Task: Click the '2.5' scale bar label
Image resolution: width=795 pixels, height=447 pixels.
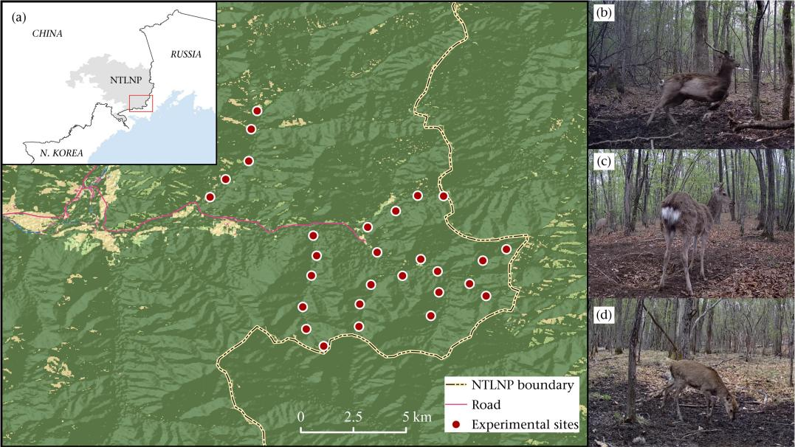Action: 354,417
